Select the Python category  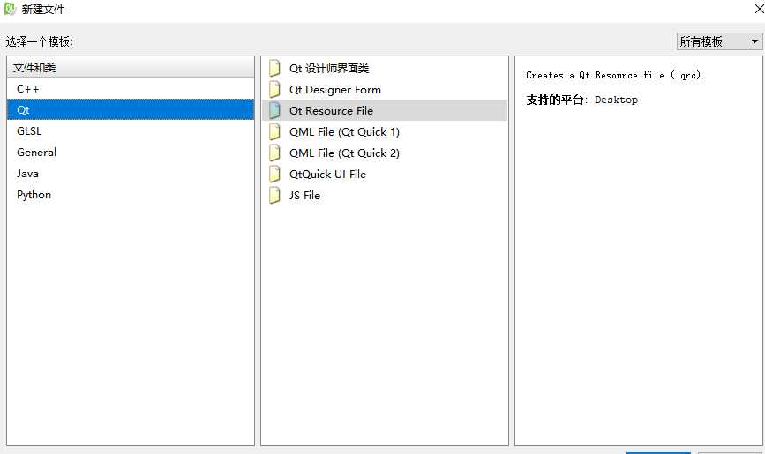pos(131,195)
